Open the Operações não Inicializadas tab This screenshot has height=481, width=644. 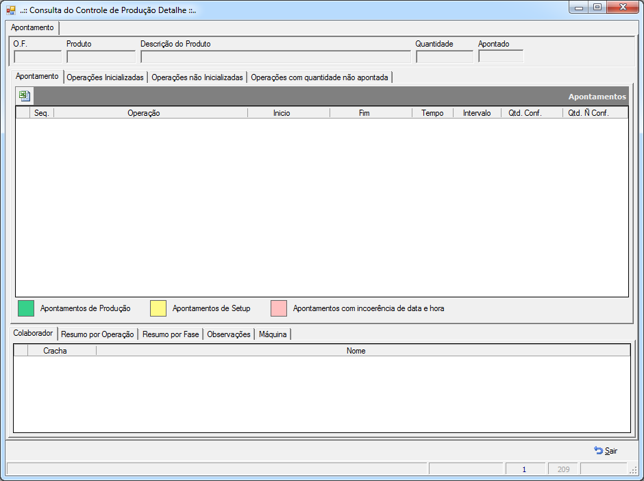click(x=197, y=77)
